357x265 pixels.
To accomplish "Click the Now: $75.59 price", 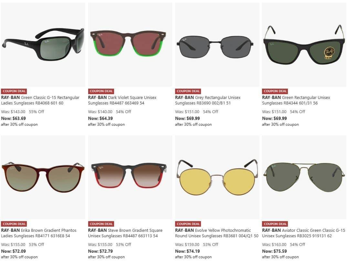I will 274,251.
